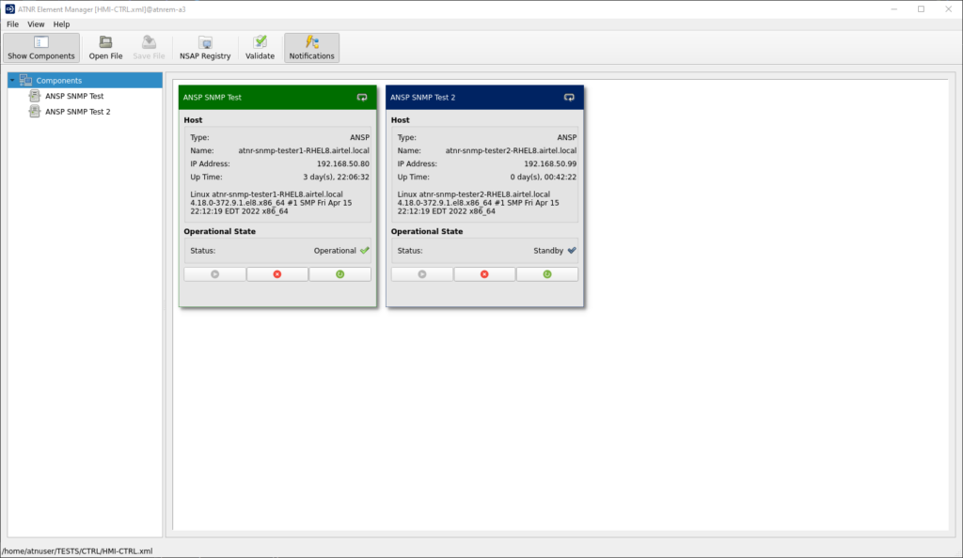The width and height of the screenshot is (963, 558).
Task: Select ANSP SNMP Test 2 tree item
Action: pyautogui.click(x=77, y=112)
